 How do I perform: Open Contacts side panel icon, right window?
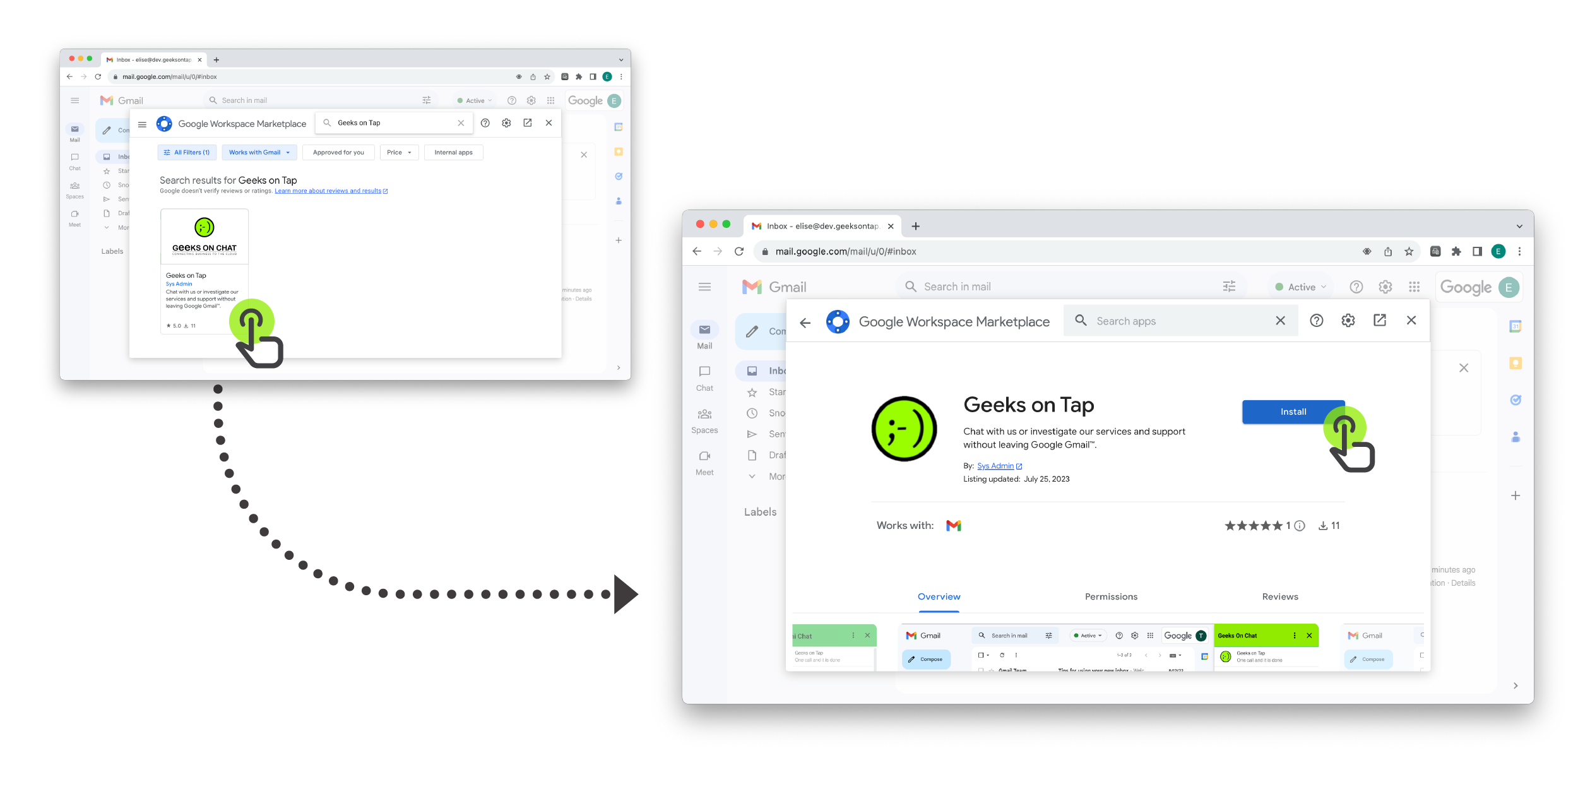[1515, 436]
